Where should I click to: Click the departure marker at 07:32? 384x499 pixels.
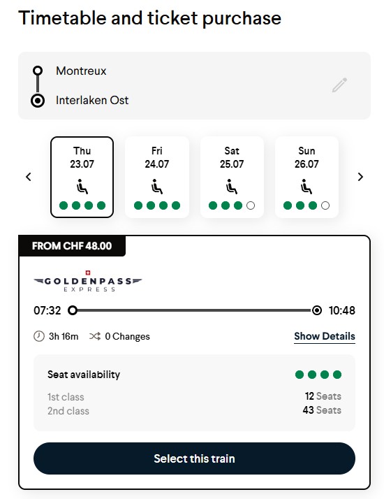[73, 310]
